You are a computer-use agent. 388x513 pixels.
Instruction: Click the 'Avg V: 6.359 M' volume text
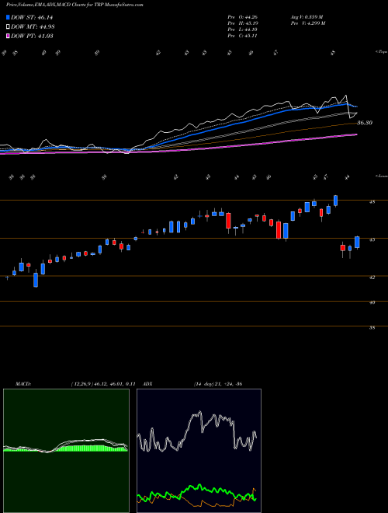[307, 17]
